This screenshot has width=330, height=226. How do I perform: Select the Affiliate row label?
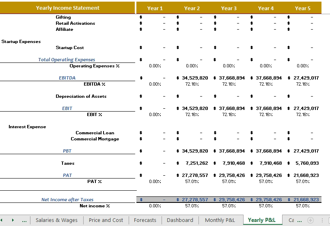(65, 29)
